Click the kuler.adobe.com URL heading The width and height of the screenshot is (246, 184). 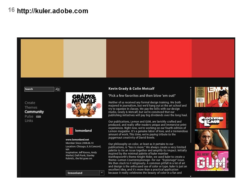tap(52, 11)
